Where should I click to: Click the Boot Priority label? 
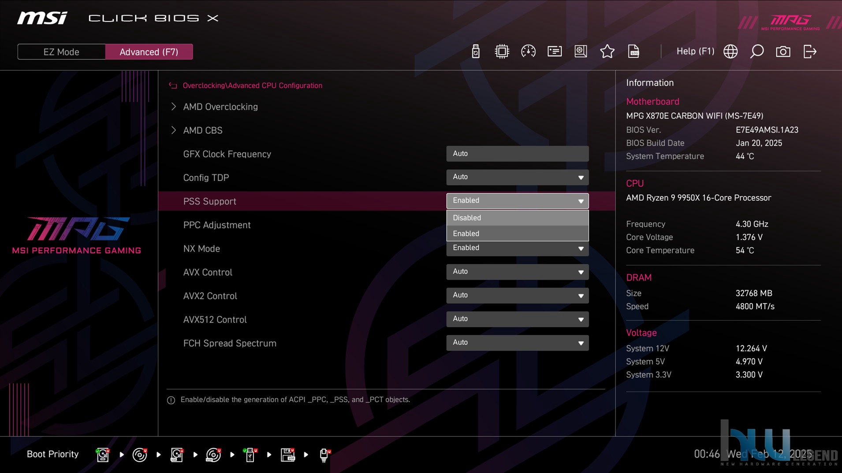pos(52,454)
